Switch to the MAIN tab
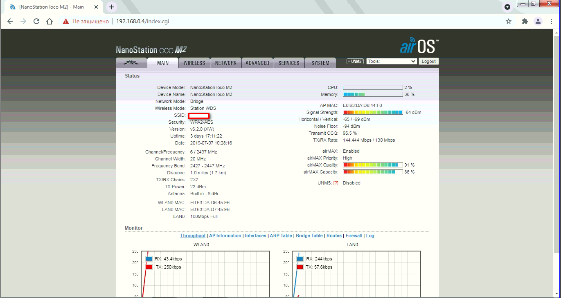The height and width of the screenshot is (298, 561). click(x=163, y=63)
